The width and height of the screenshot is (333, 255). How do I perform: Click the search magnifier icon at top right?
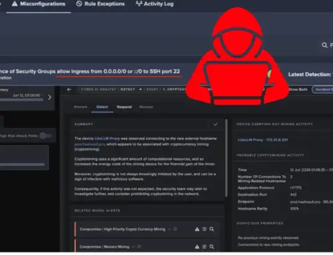pos(324,45)
